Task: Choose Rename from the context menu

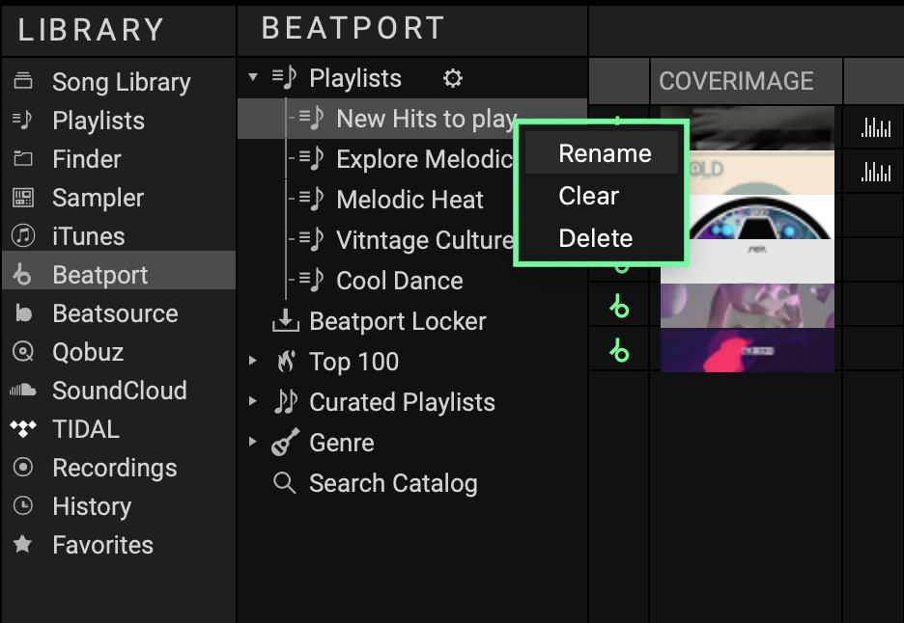Action: (605, 153)
